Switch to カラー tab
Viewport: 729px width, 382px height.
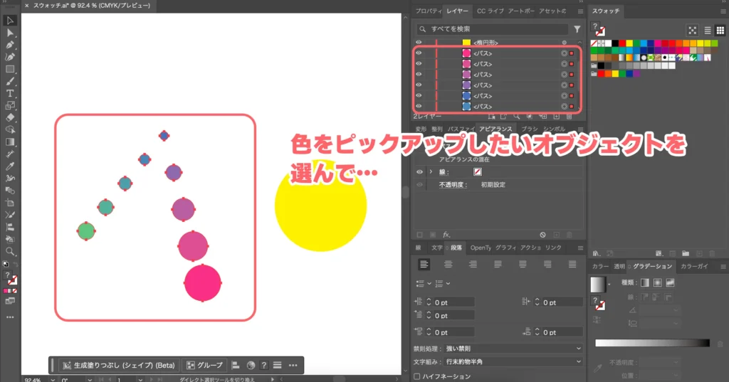(x=600, y=266)
